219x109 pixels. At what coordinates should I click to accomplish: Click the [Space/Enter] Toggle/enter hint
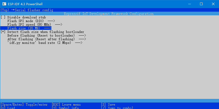click(x=24, y=105)
